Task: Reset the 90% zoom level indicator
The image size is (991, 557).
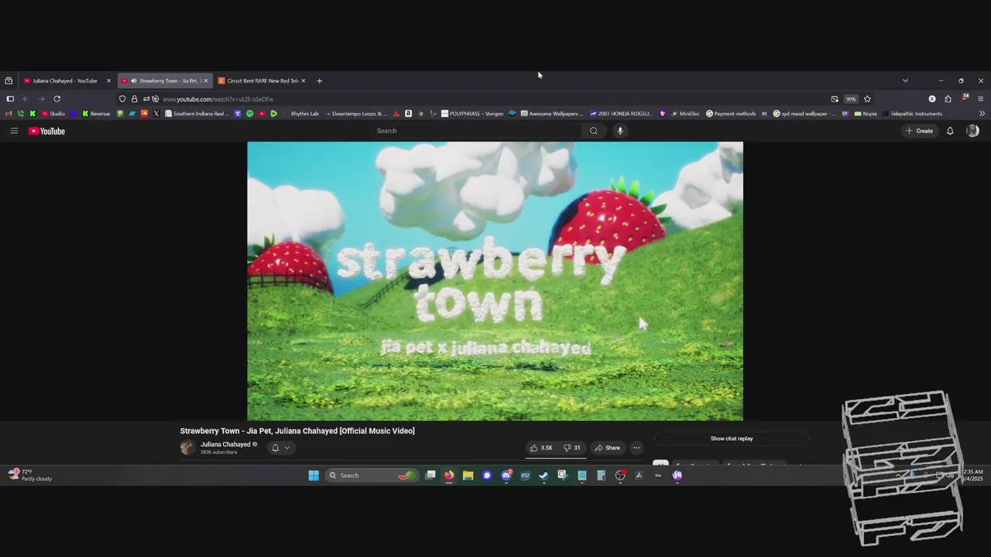Action: point(851,99)
